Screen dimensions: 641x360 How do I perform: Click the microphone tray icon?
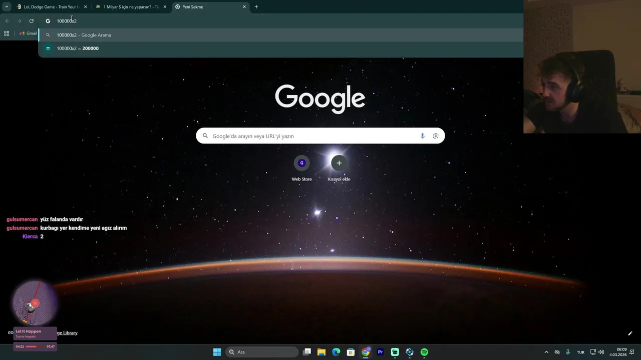click(568, 352)
